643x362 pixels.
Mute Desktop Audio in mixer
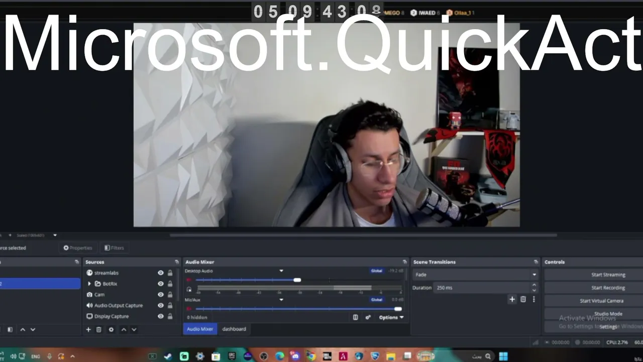click(189, 280)
